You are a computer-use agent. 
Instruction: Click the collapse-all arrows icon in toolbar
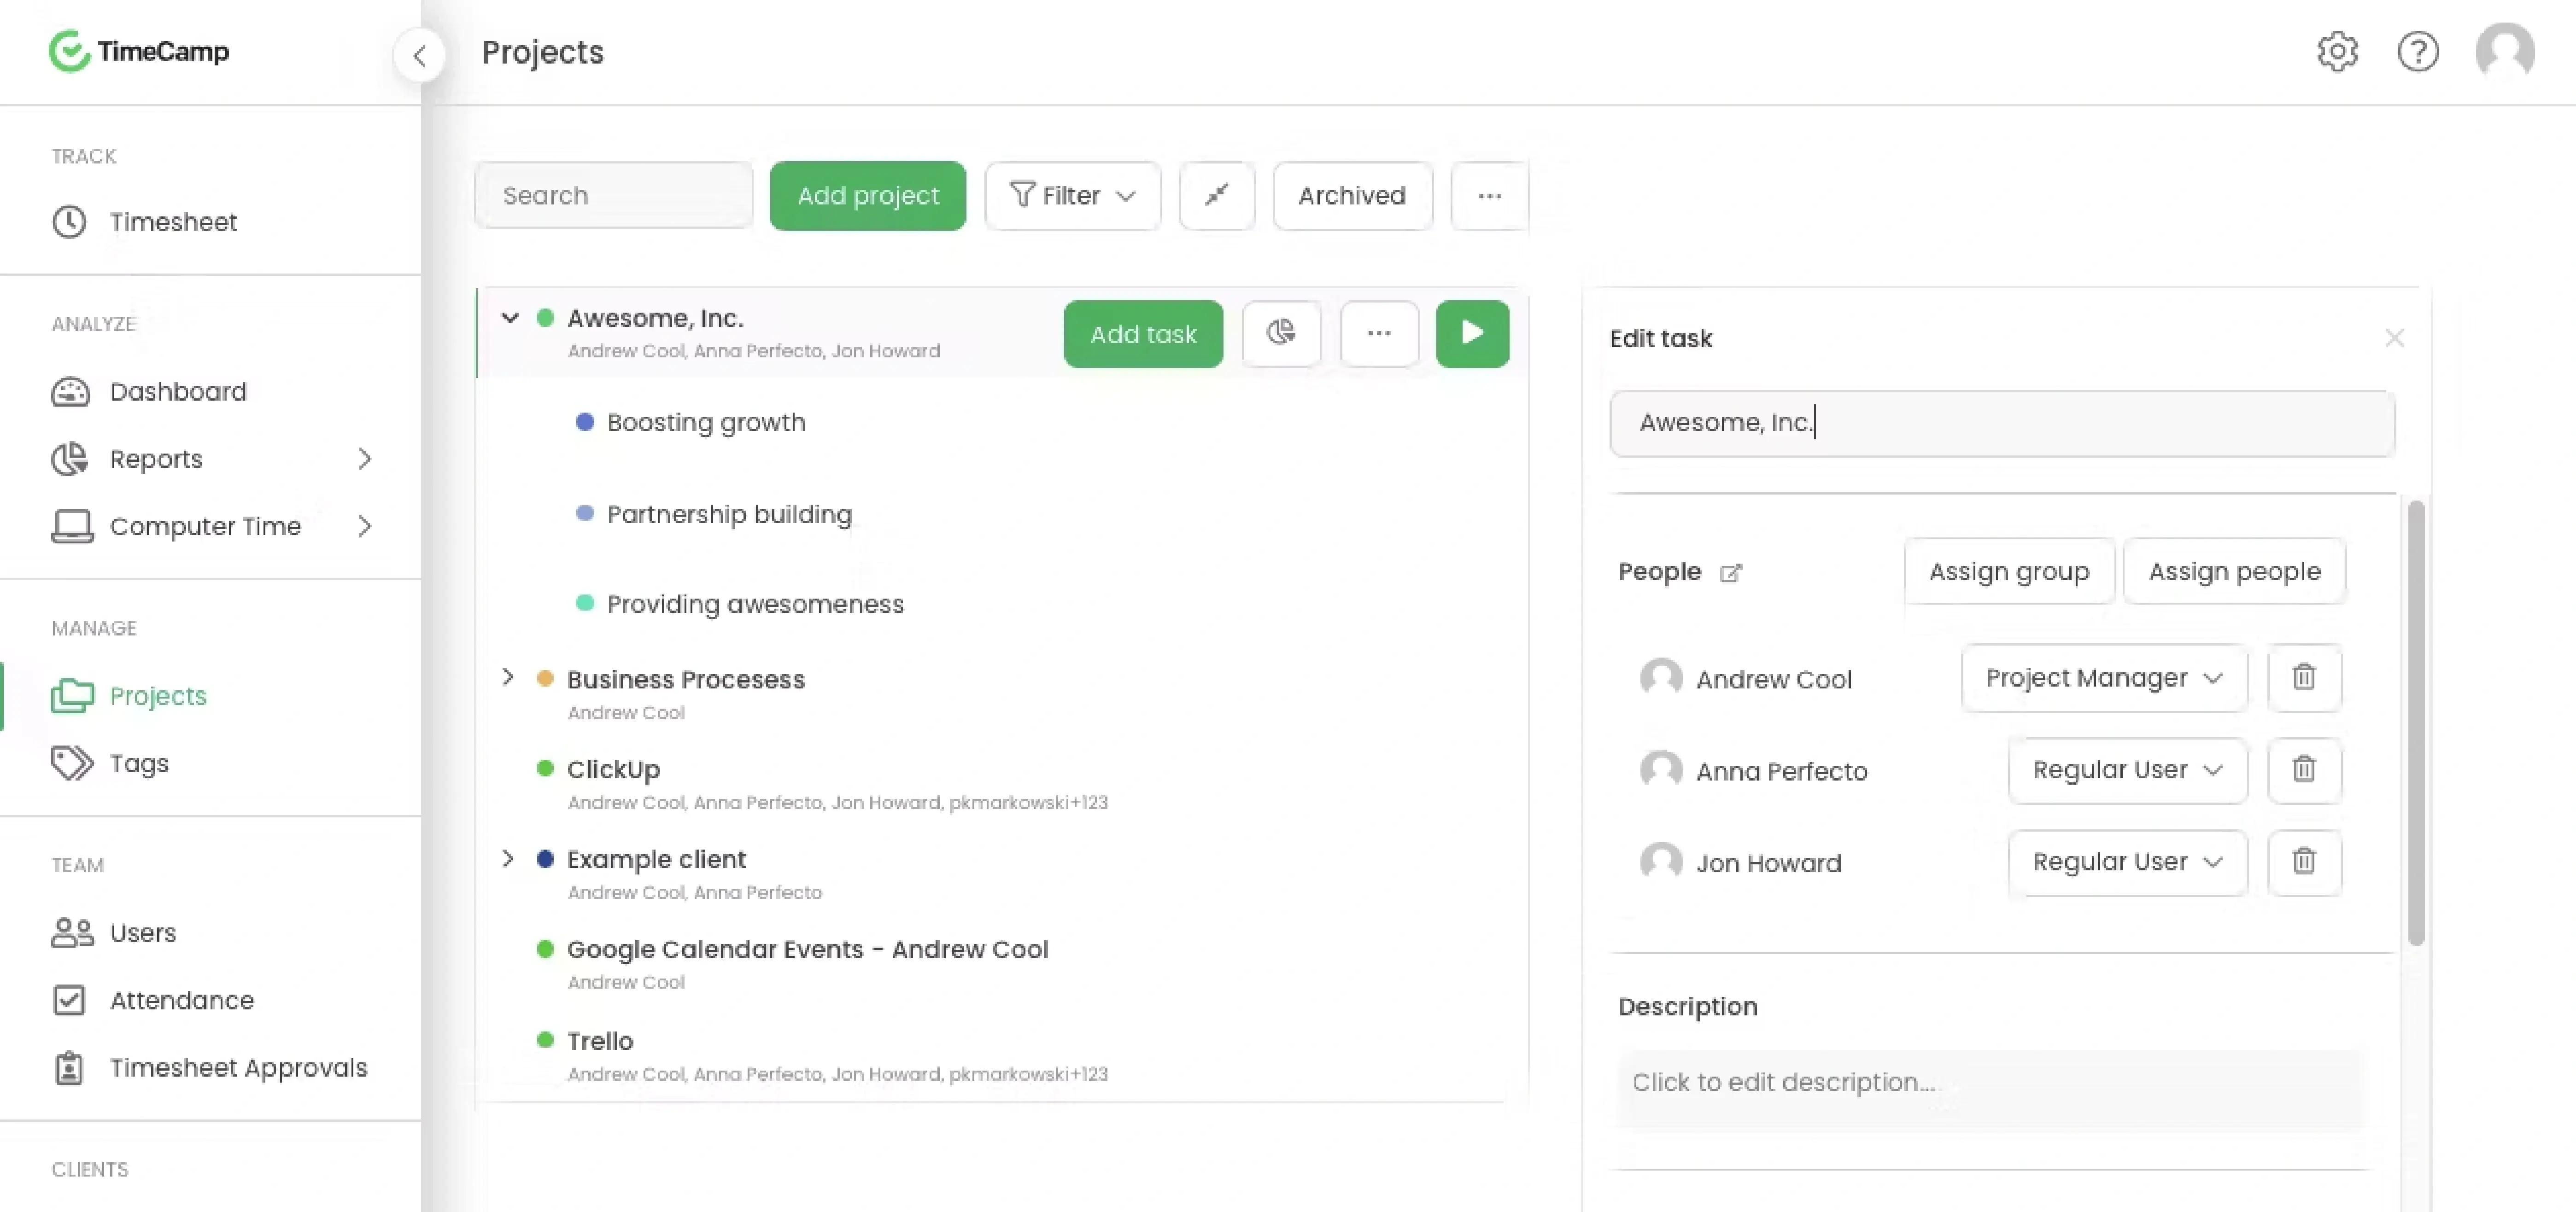(x=1216, y=196)
